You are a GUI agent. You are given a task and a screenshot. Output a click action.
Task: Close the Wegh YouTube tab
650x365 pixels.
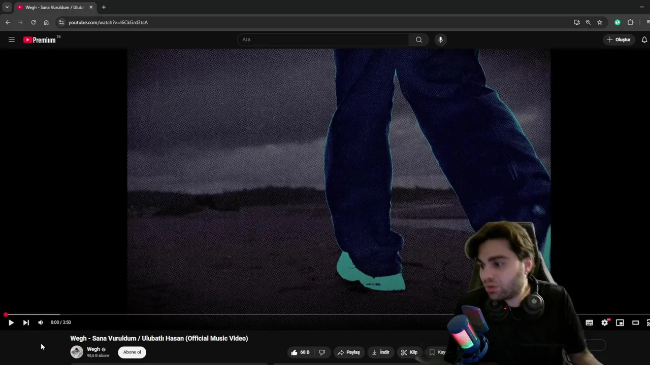pos(91,7)
